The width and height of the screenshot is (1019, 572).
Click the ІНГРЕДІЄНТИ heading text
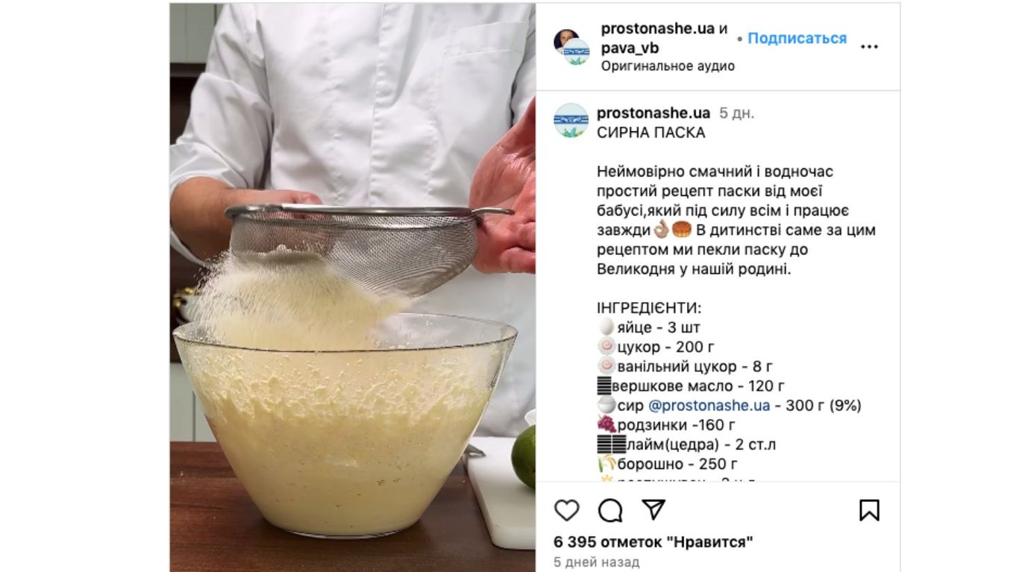pyautogui.click(x=650, y=308)
